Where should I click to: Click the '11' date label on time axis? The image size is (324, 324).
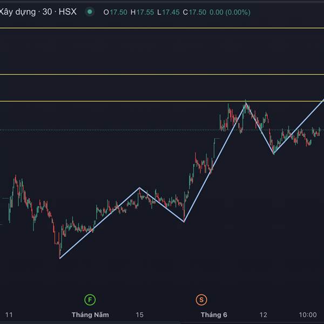point(9,315)
